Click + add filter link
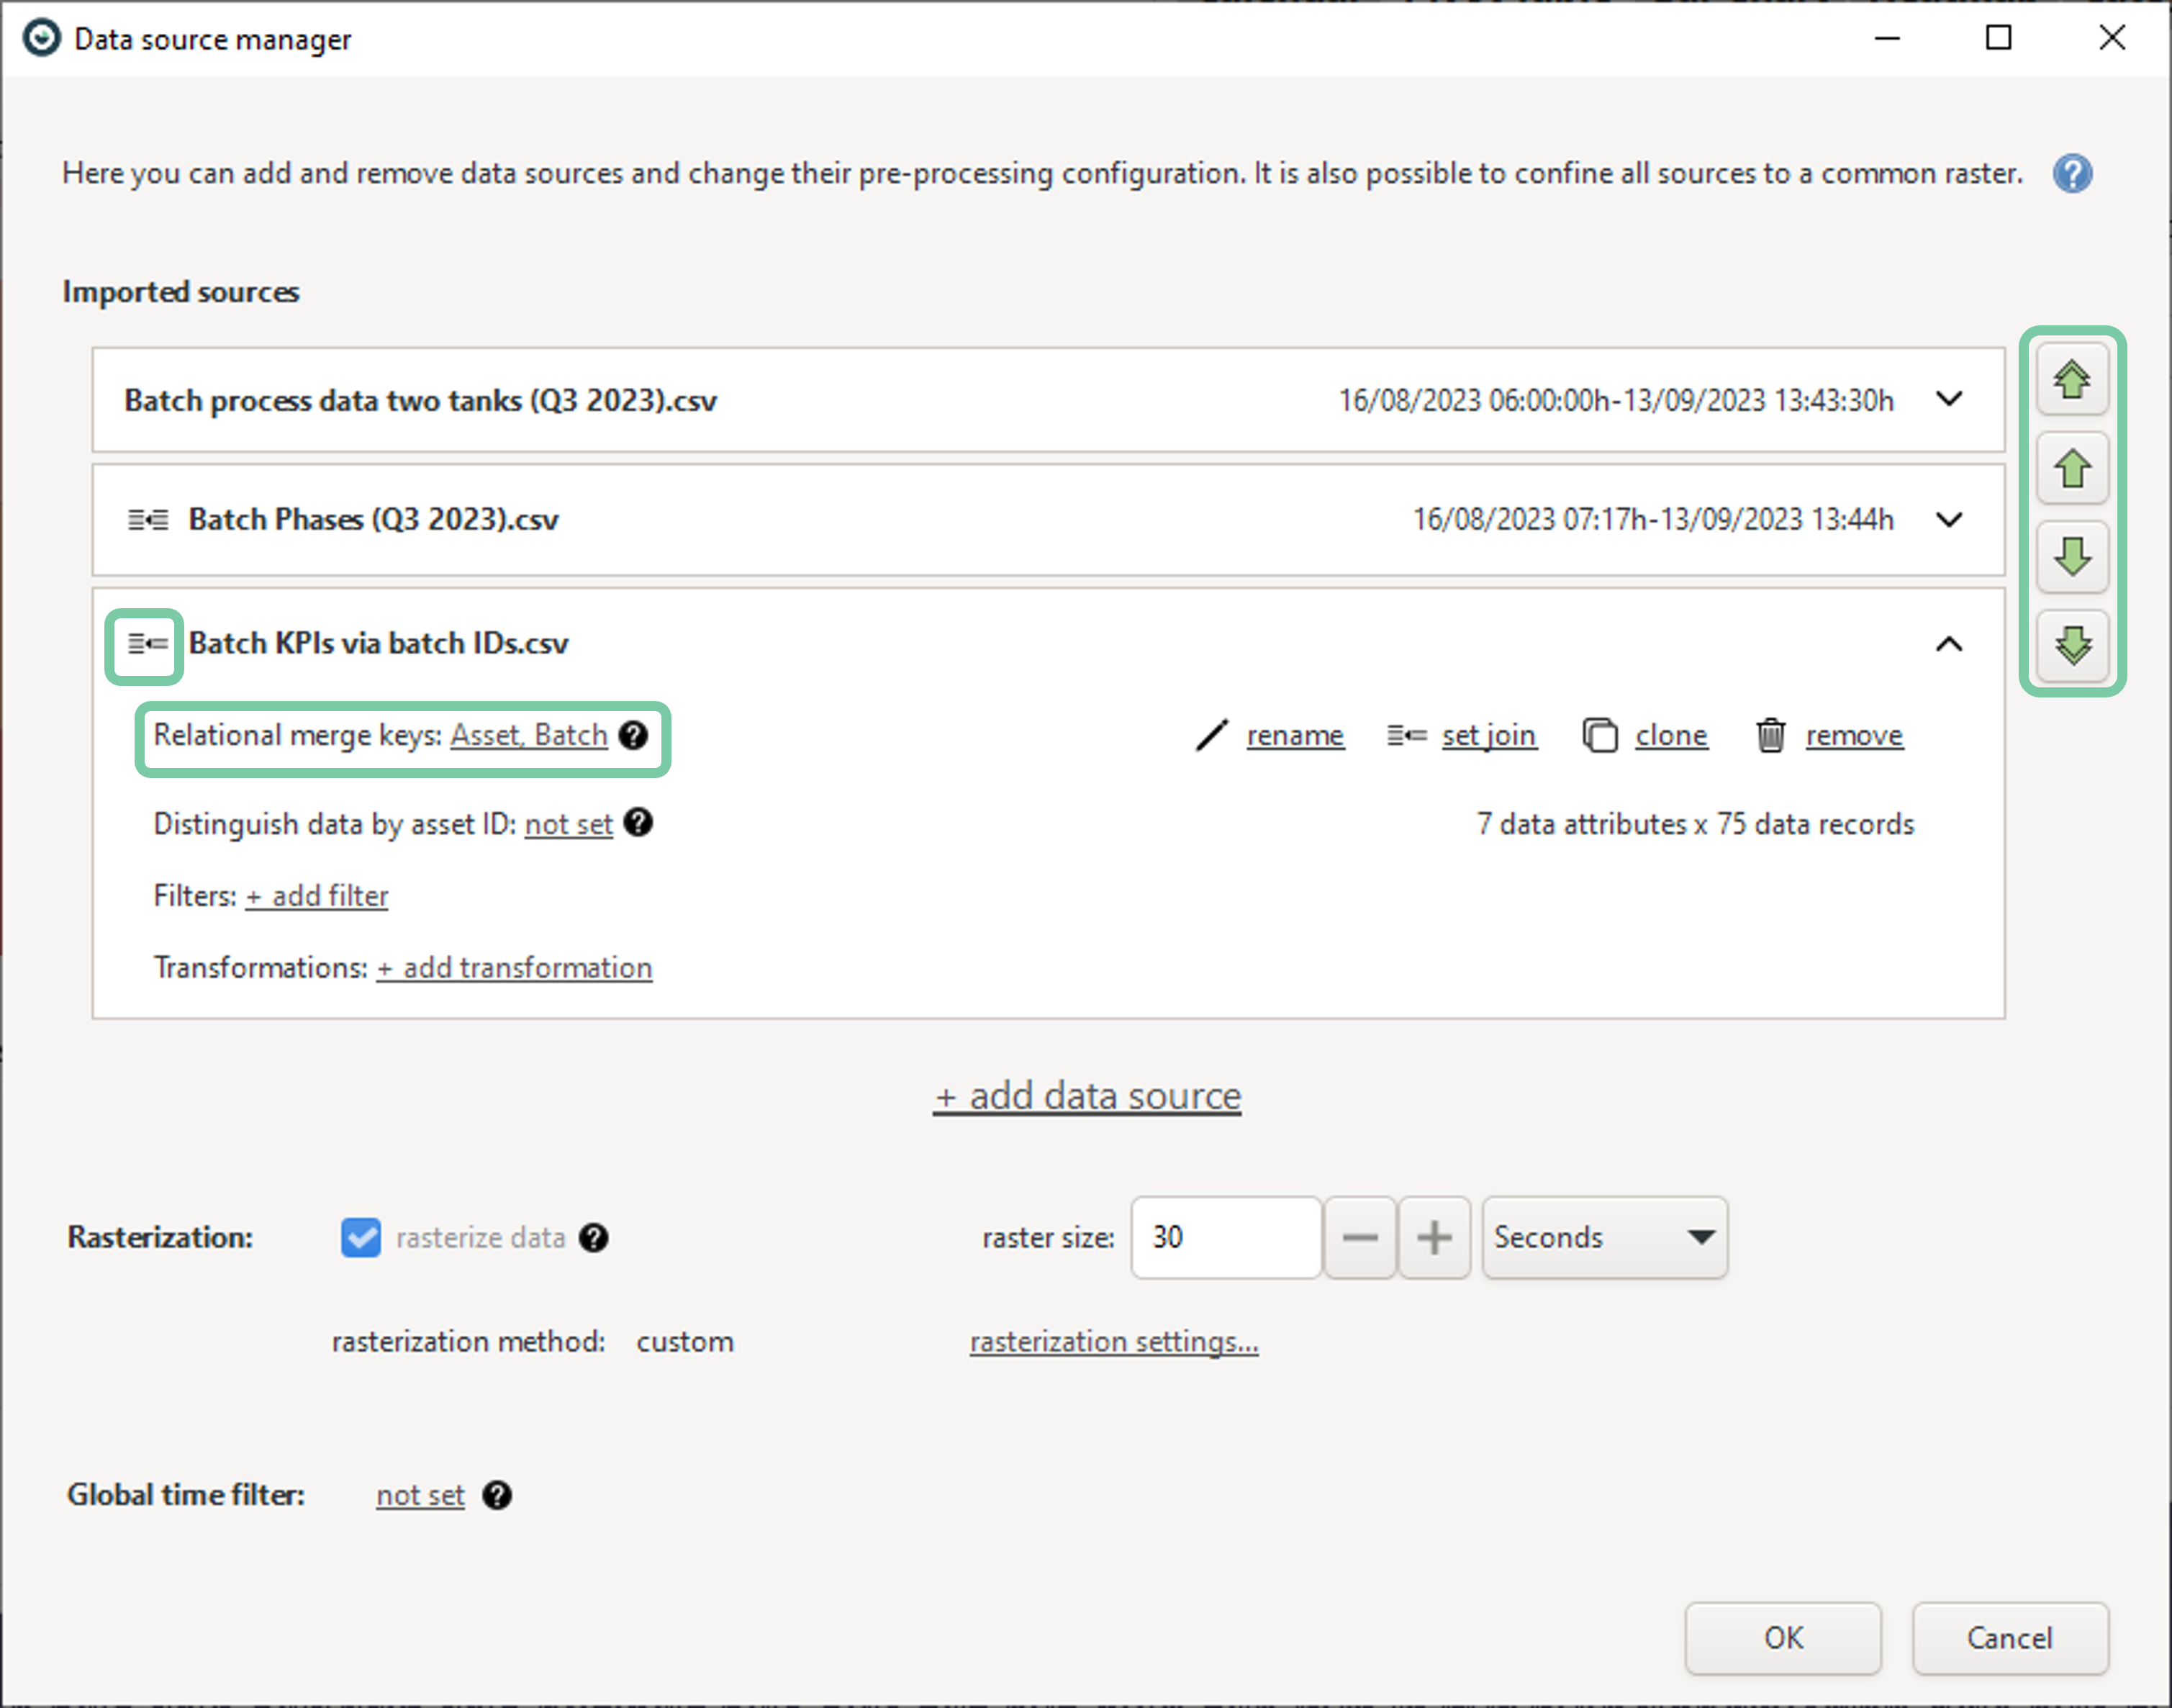Image resolution: width=2172 pixels, height=1708 pixels. [317, 896]
